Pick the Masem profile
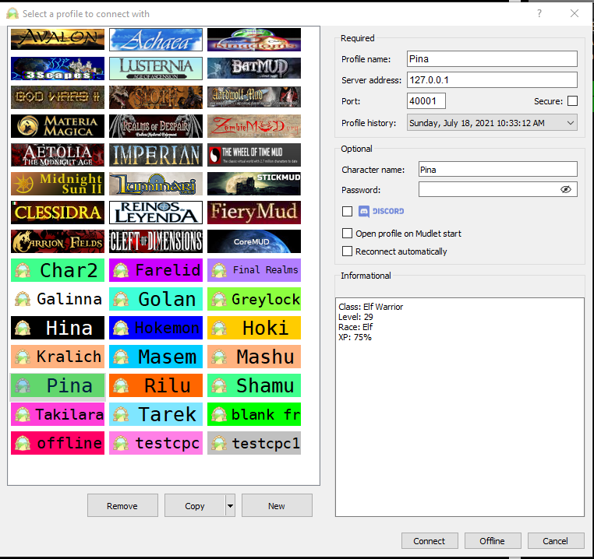 click(156, 357)
